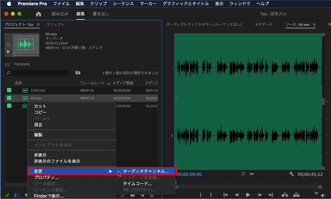Open the ファイル menu in the menu bar
The image size is (331, 199).
coord(61,4)
